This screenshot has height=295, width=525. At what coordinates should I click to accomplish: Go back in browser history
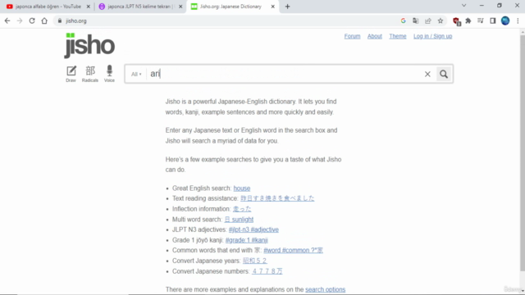point(7,20)
